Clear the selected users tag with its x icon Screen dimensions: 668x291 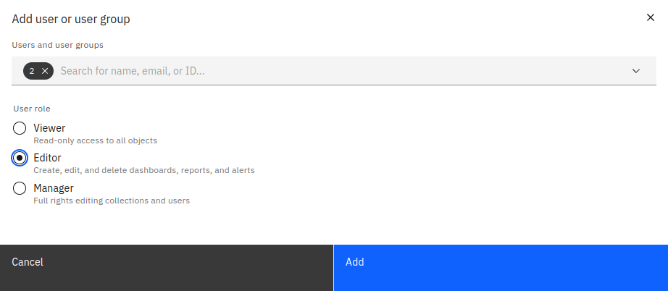(x=46, y=71)
